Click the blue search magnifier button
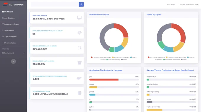201x112 pixels. tap(81, 4)
